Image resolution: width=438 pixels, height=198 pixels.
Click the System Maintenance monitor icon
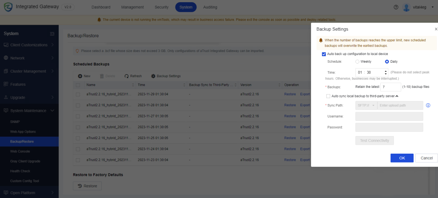point(6,111)
